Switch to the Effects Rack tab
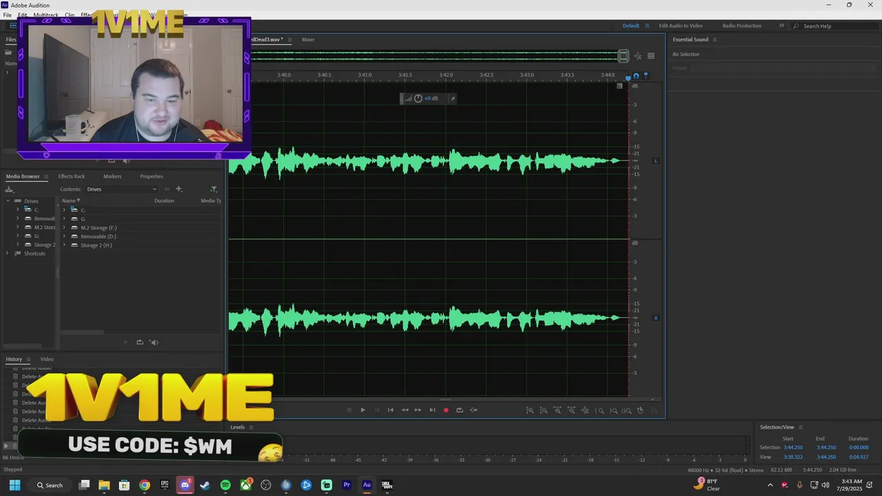Screen dimensions: 882x496 (x=72, y=176)
